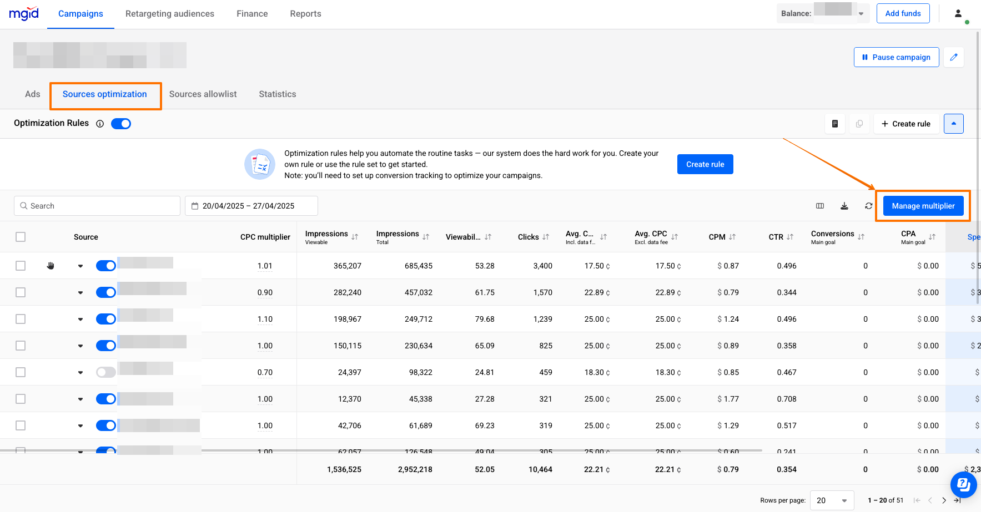Enable the disabled source with 0.70 multiplier
The image size is (981, 512).
point(105,372)
